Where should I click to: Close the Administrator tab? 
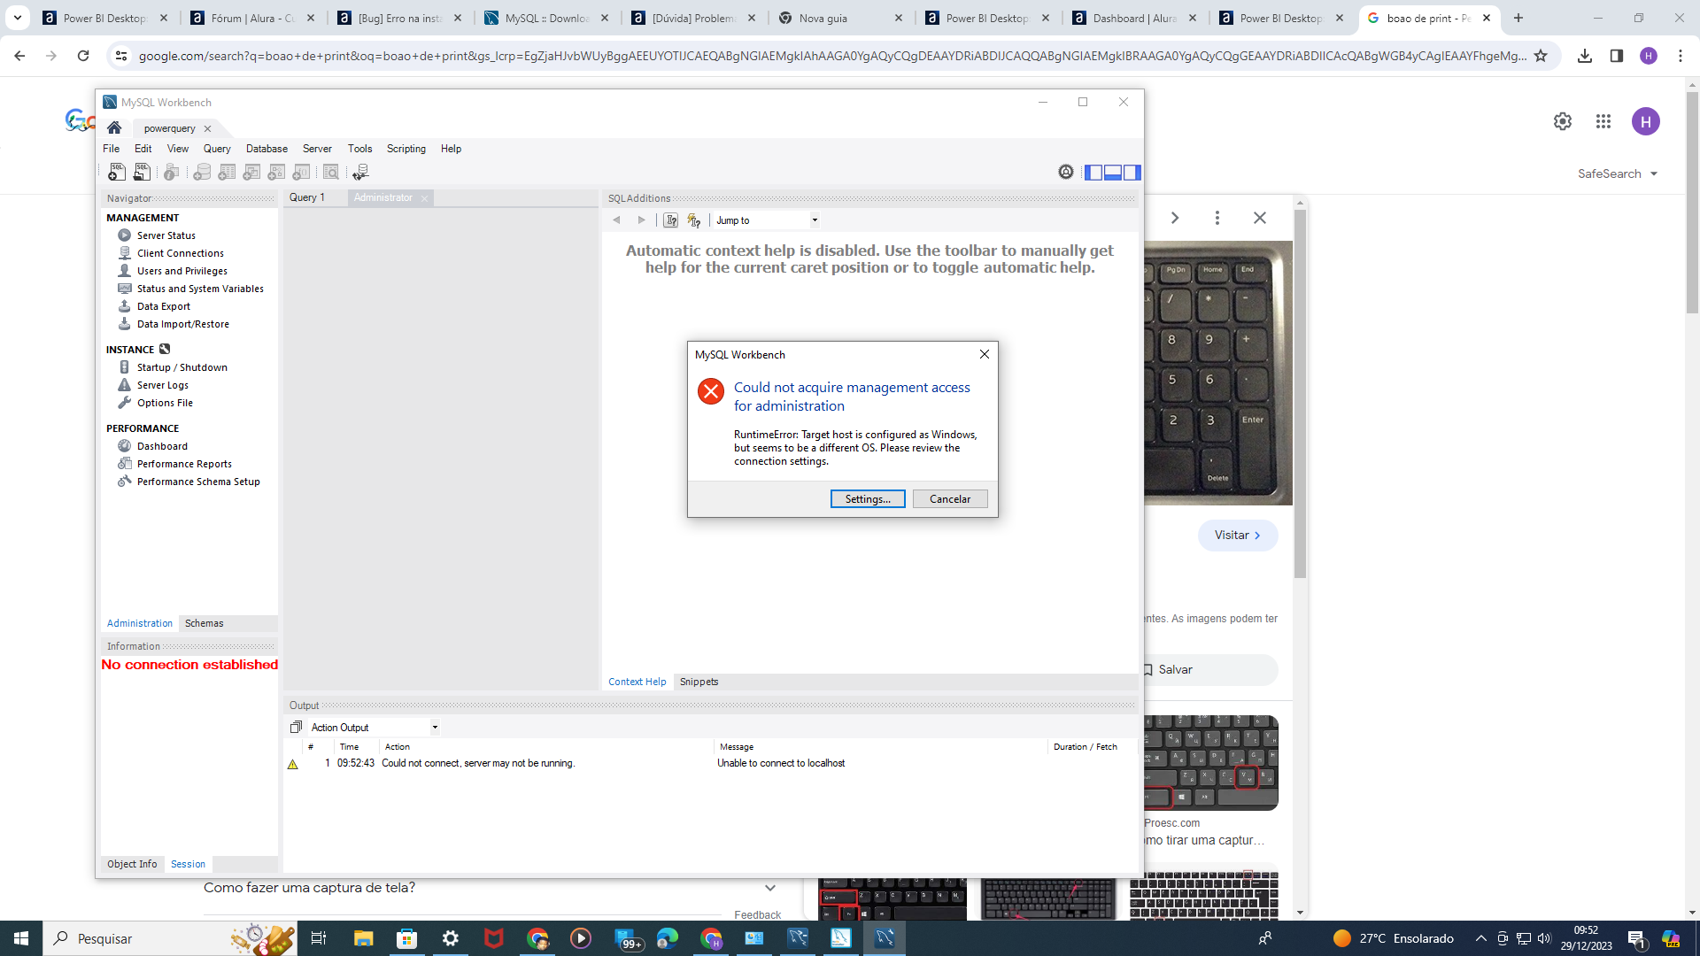click(x=424, y=198)
